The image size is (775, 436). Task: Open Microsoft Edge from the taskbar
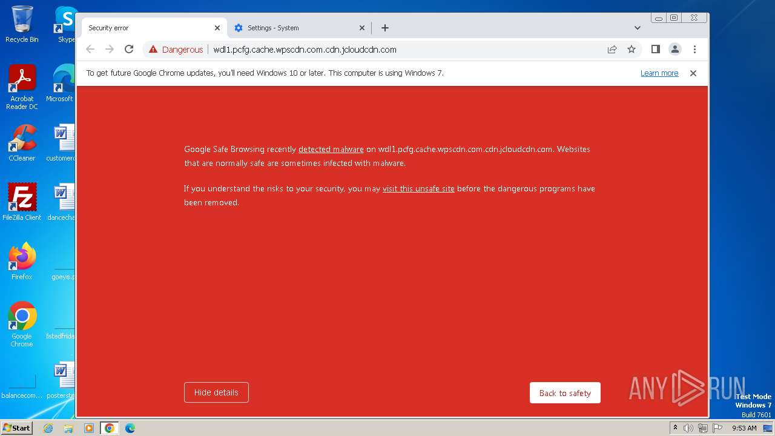click(130, 428)
